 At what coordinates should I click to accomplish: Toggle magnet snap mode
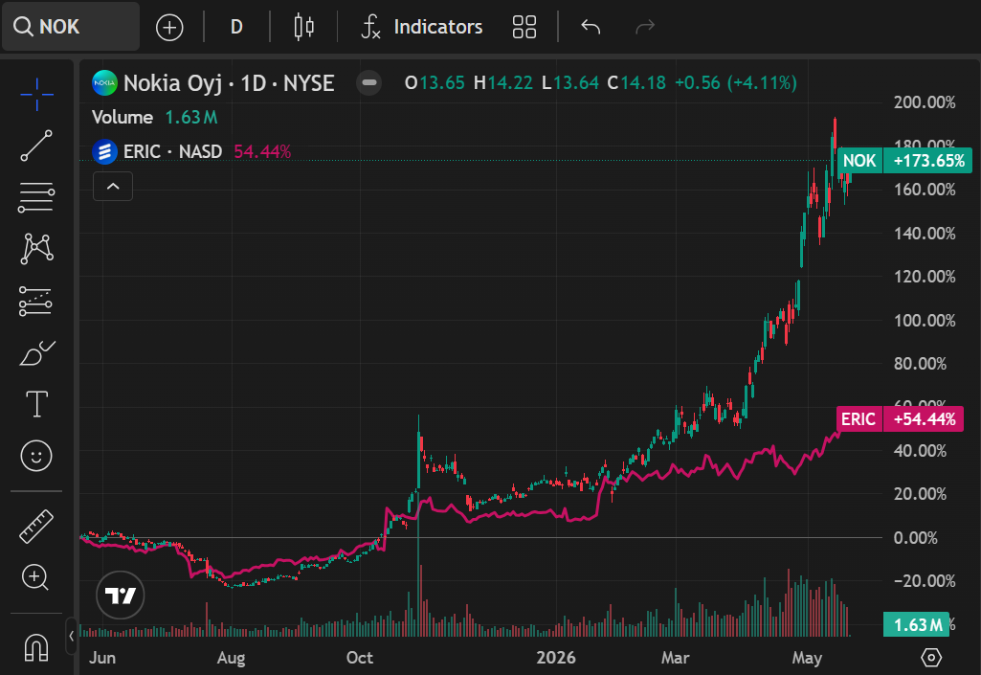36,646
